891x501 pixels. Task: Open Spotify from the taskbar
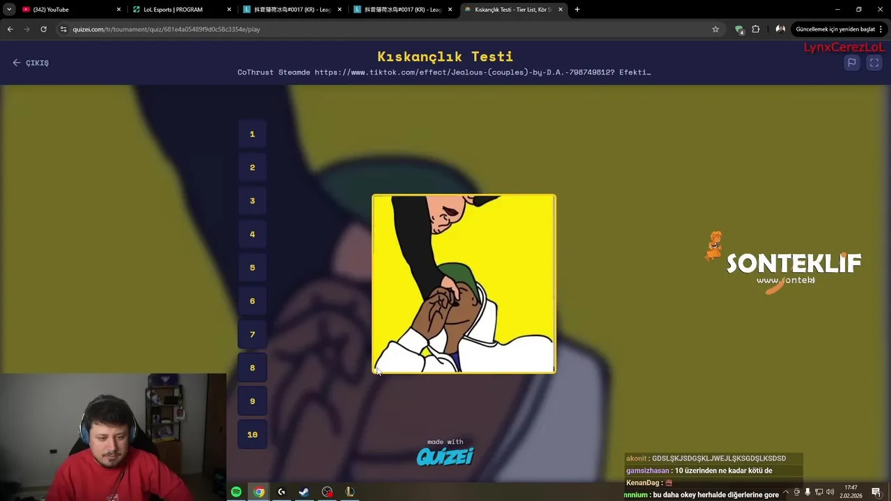point(236,492)
